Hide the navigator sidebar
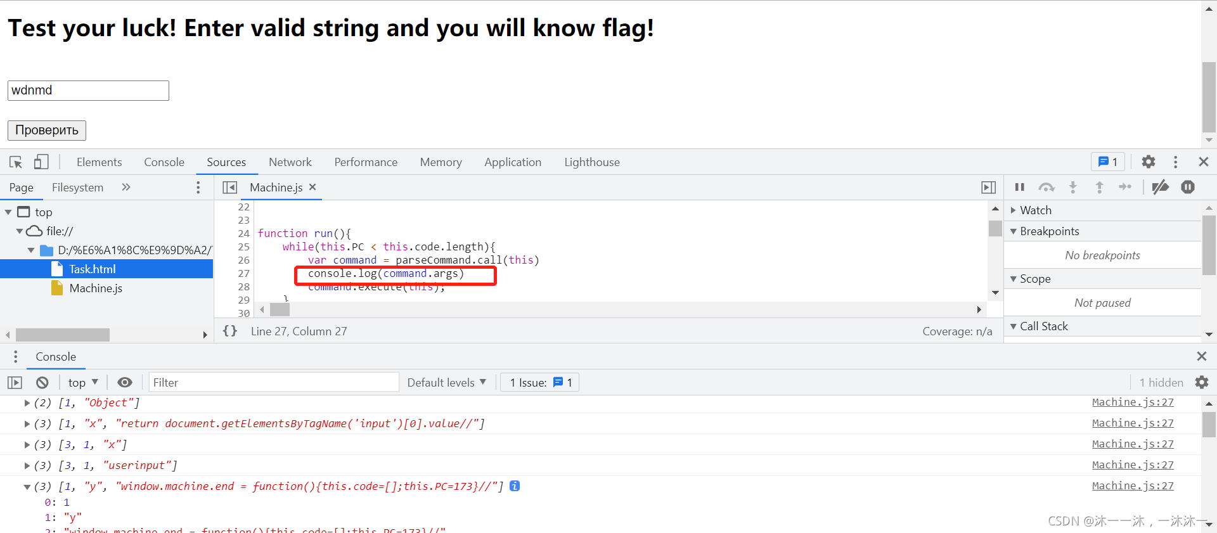The width and height of the screenshot is (1217, 533). [x=229, y=188]
